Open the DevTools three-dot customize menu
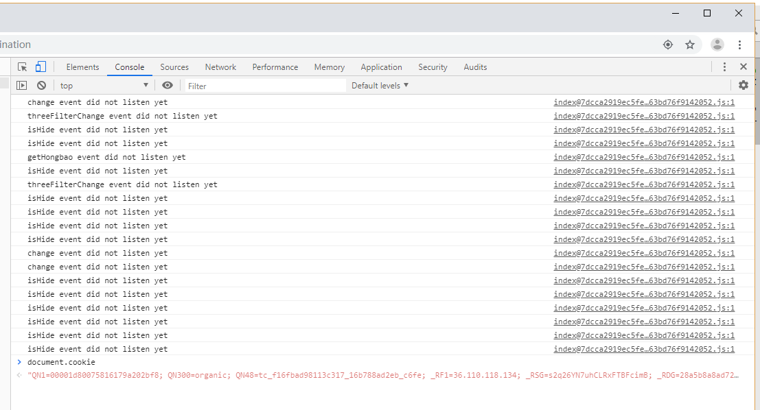 pyautogui.click(x=724, y=67)
